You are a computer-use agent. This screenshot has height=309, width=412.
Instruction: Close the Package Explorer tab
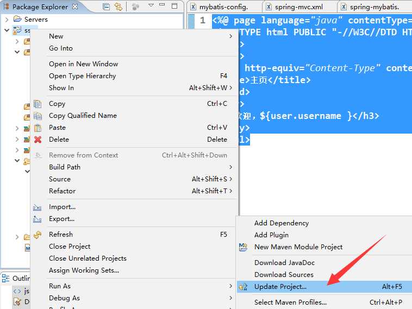(75, 7)
